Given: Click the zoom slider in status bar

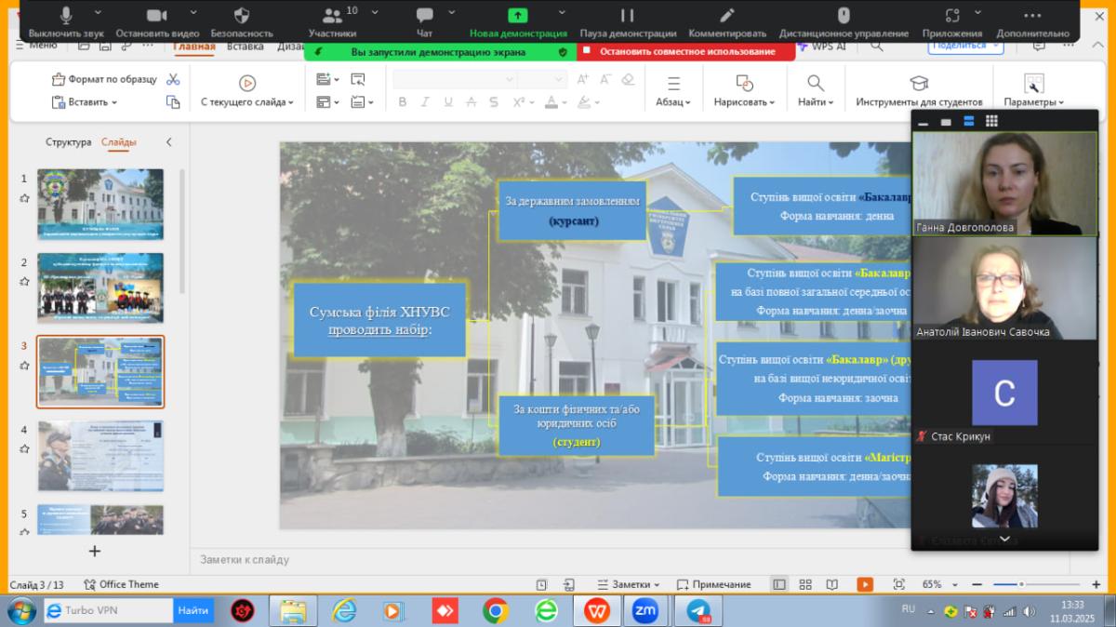Looking at the screenshot, I should point(1021,584).
